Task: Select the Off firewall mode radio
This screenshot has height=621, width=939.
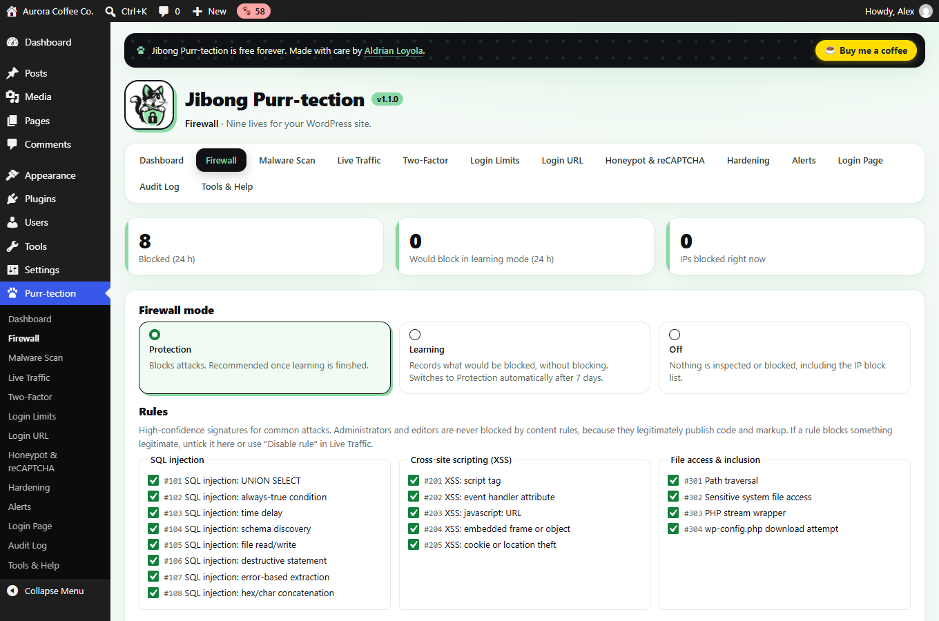Action: pos(675,335)
